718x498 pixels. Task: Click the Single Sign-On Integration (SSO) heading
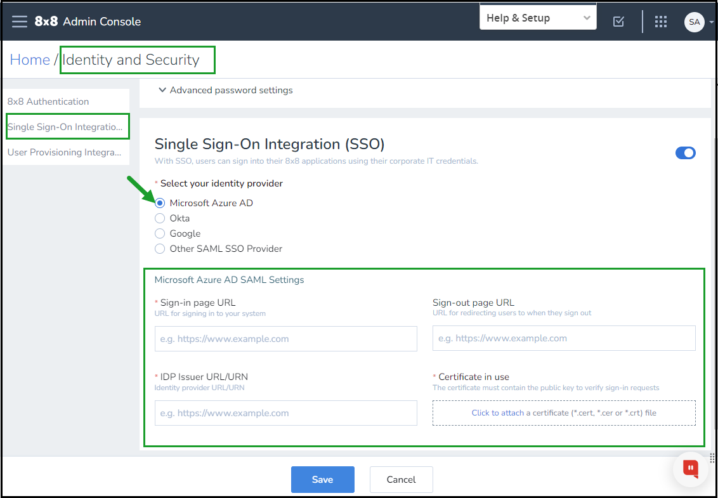tap(269, 144)
